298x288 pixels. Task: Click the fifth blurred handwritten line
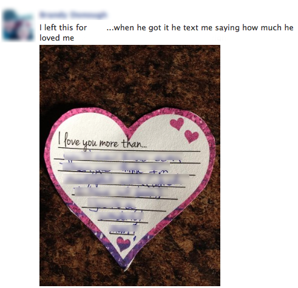point(112,203)
